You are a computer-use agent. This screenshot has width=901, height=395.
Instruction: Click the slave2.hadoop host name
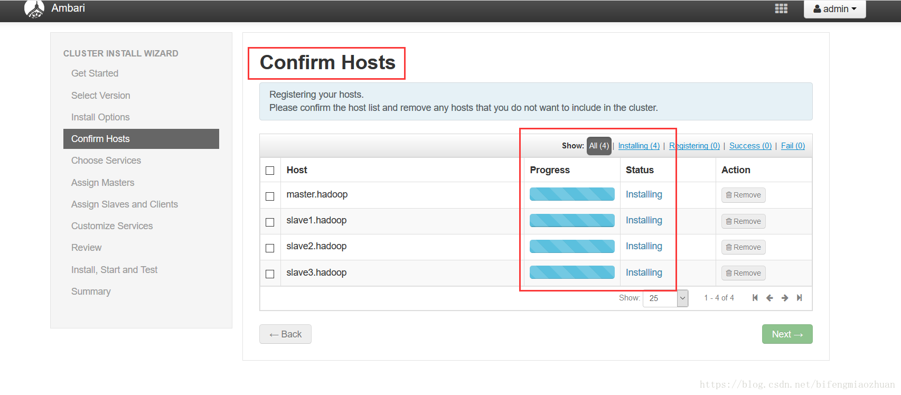point(316,246)
